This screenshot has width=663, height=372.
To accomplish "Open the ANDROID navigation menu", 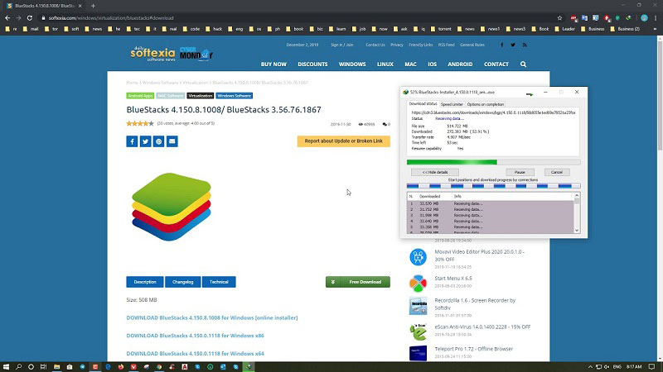I will [x=460, y=64].
